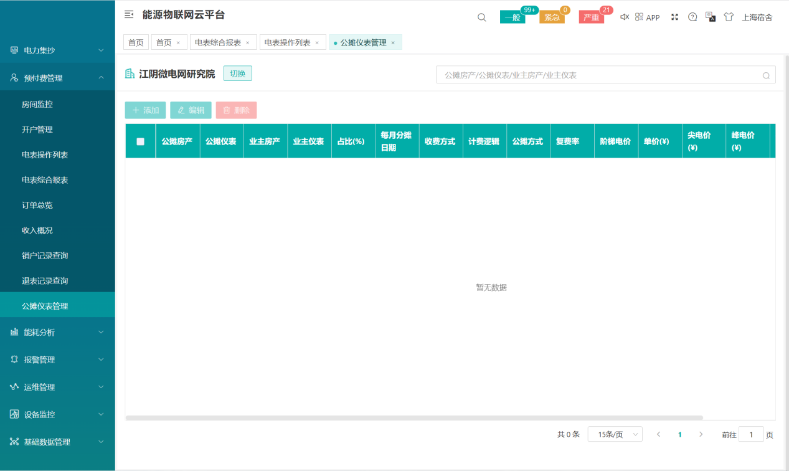Enter fullscreen with the expand icon
The image size is (789, 471).
click(674, 17)
